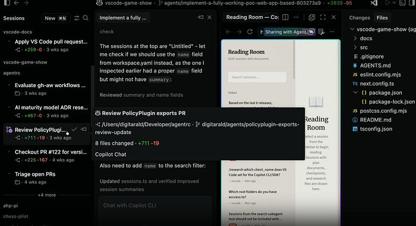Open the client_name research session in Reading Room
This screenshot has width=416, height=226.
pos(257,175)
